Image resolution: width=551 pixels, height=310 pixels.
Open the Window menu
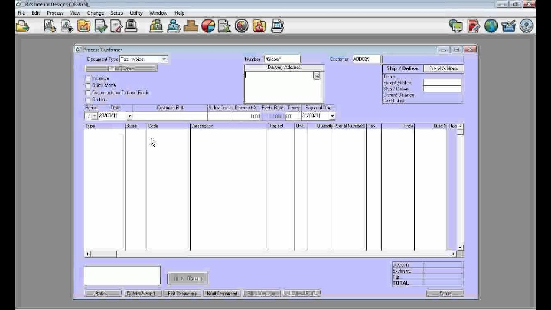(158, 13)
